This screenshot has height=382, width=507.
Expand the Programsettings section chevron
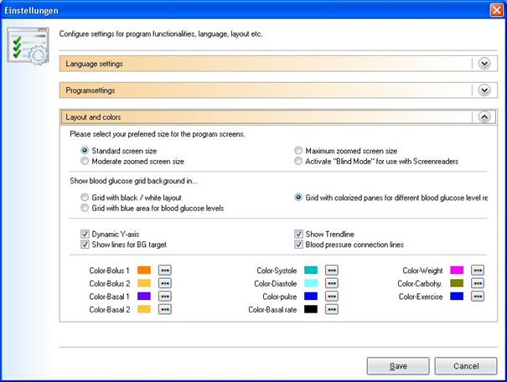click(x=484, y=90)
